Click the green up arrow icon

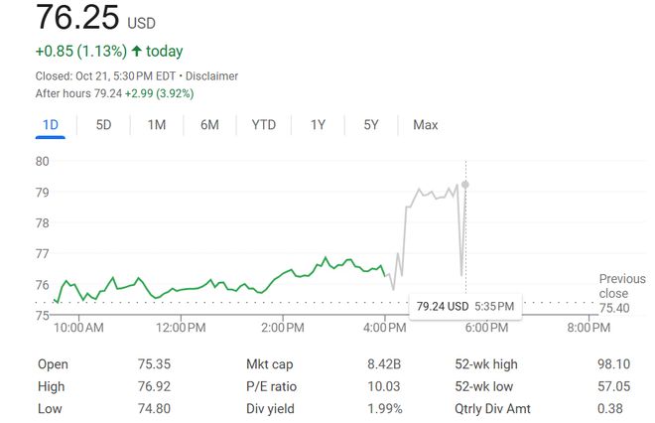click(136, 52)
